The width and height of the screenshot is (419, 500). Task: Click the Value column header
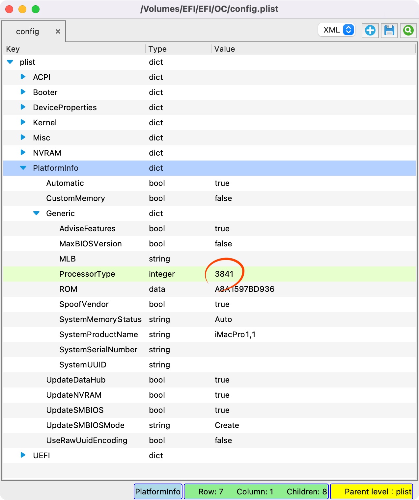[225, 49]
